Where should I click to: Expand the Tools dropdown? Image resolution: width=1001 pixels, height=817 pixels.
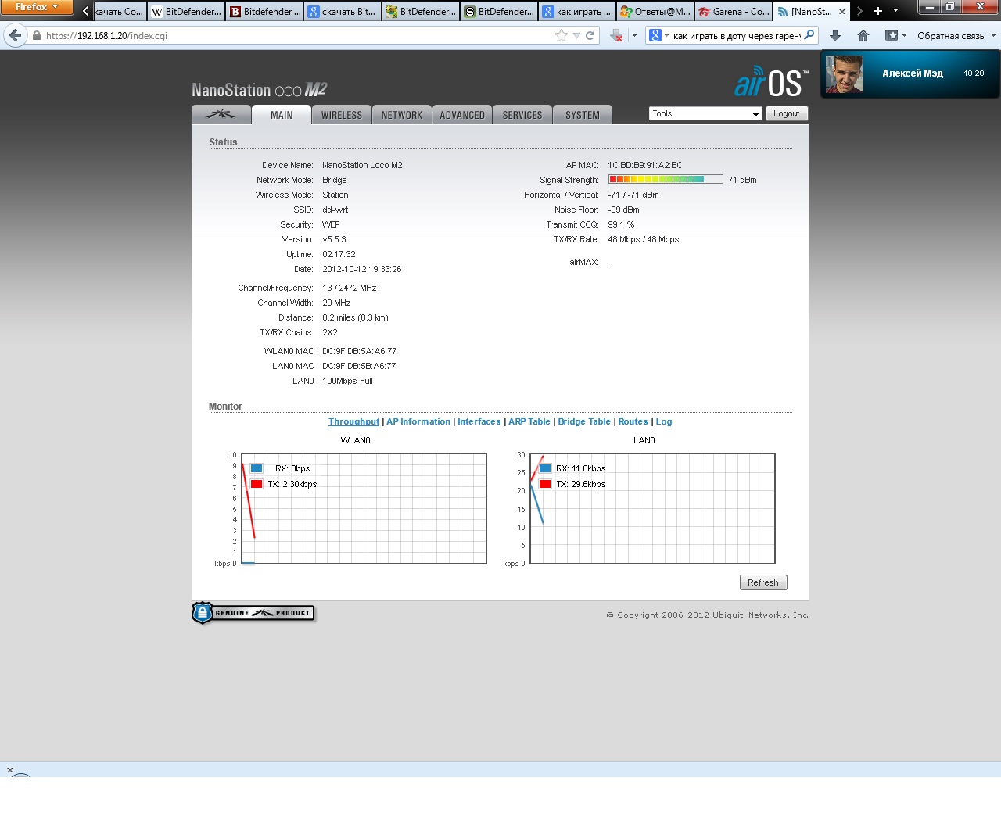click(x=705, y=113)
